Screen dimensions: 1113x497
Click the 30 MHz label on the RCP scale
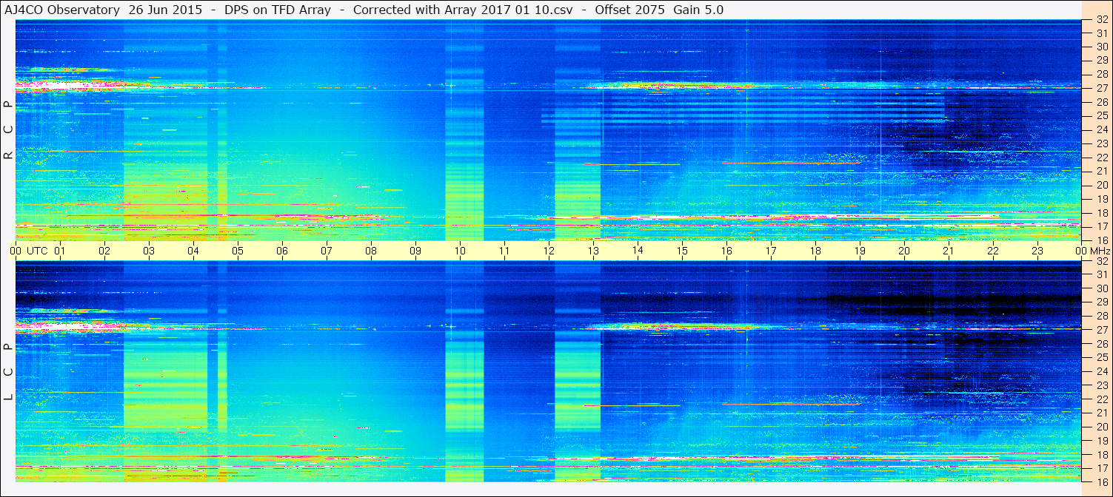point(1101,47)
